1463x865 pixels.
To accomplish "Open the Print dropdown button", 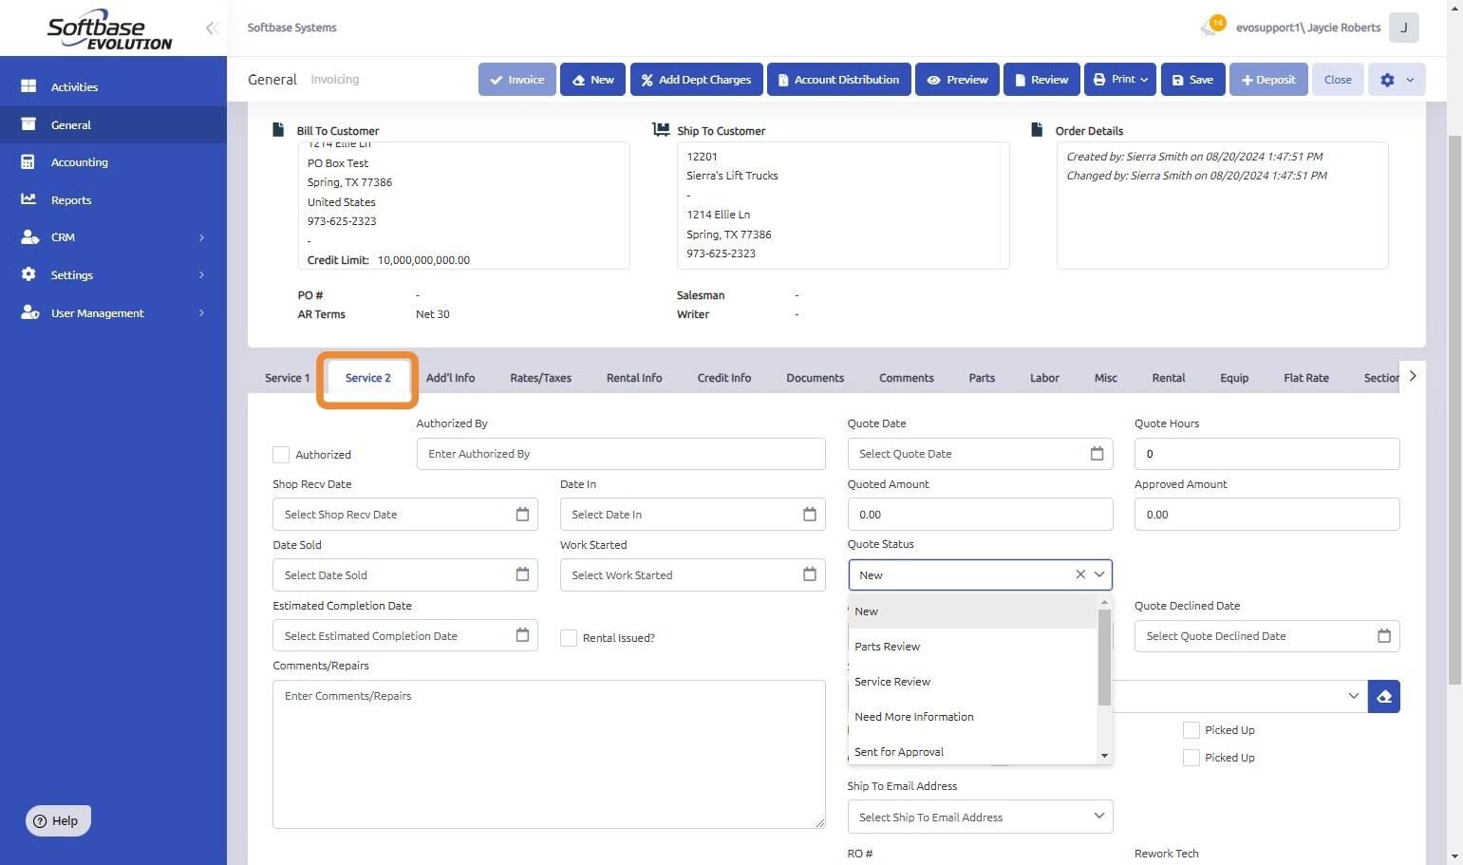I will coord(1119,80).
